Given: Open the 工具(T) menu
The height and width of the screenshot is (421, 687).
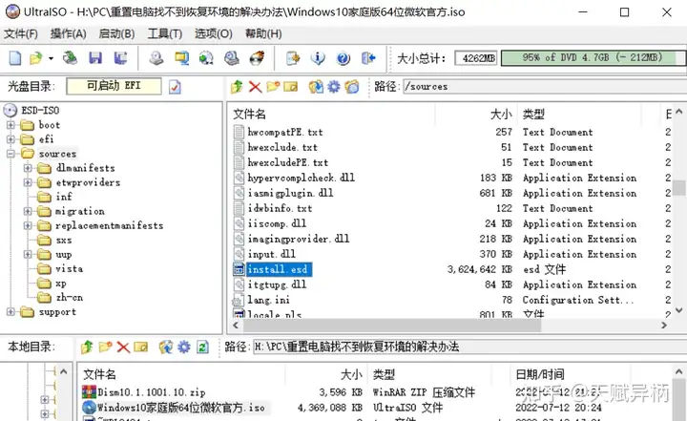Looking at the screenshot, I should 165,33.
